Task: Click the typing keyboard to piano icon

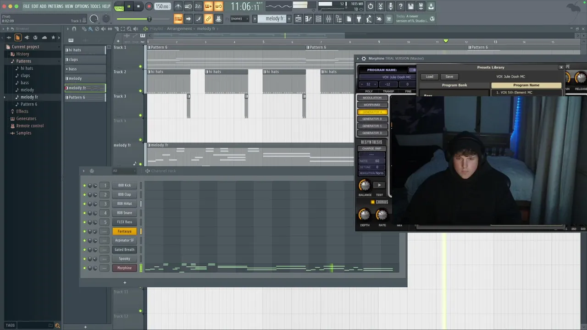Action: (x=178, y=19)
